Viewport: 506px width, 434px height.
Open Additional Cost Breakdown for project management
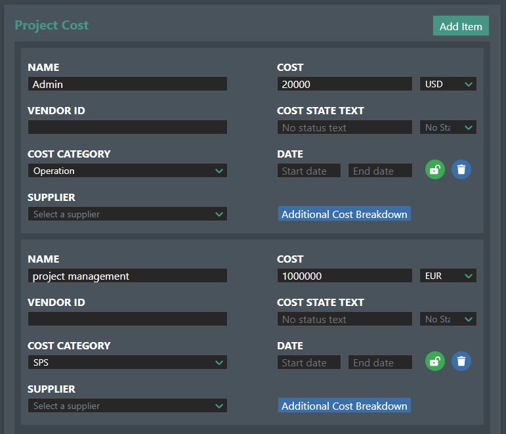345,406
